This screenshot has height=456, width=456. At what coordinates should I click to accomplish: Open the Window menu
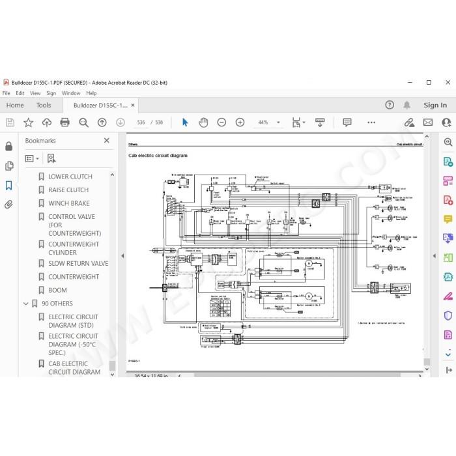[x=71, y=93]
